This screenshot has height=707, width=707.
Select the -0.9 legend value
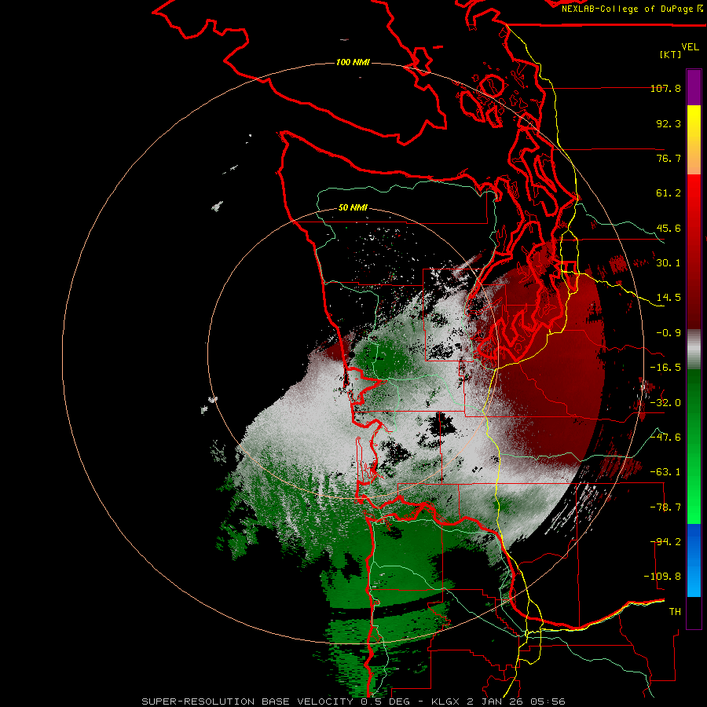[x=669, y=333]
